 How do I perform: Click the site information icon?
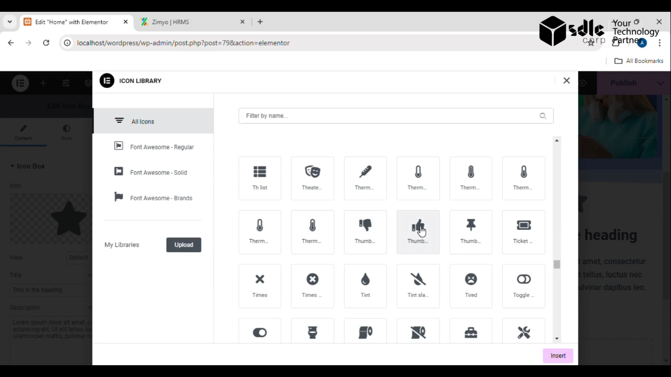point(67,43)
